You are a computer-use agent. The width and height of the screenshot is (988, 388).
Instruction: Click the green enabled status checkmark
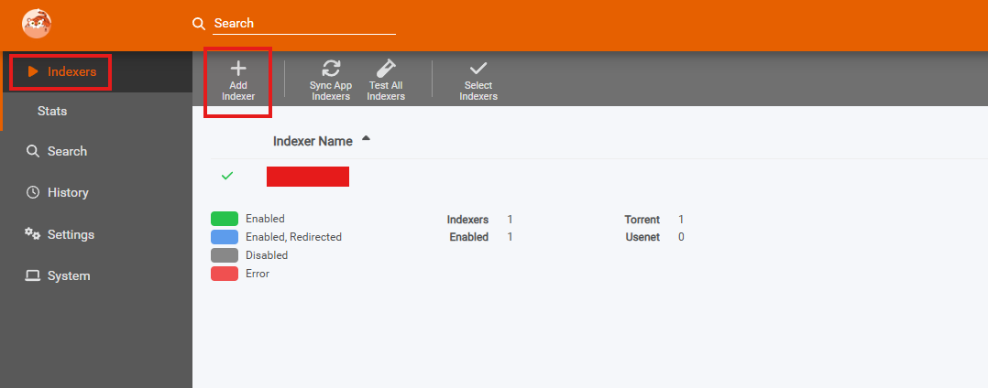click(x=227, y=176)
